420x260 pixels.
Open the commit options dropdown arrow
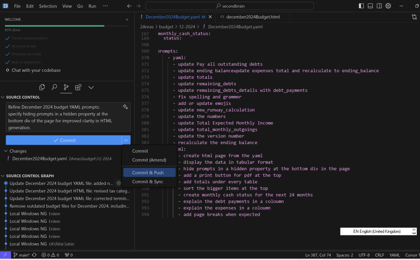coord(126,140)
